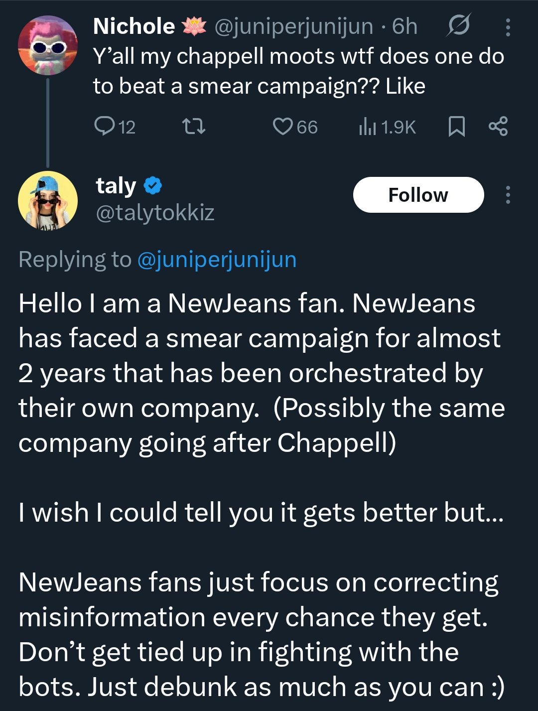Bookmark Nichole's tweet
Image resolution: width=538 pixels, height=711 pixels.
[x=456, y=127]
